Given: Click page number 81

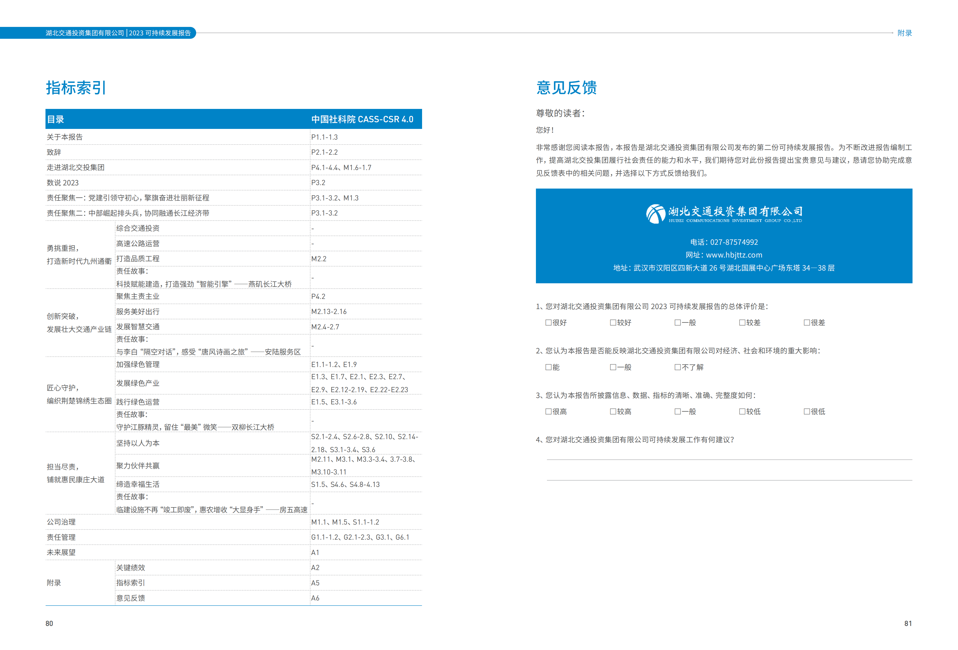Looking at the screenshot, I should 908,624.
